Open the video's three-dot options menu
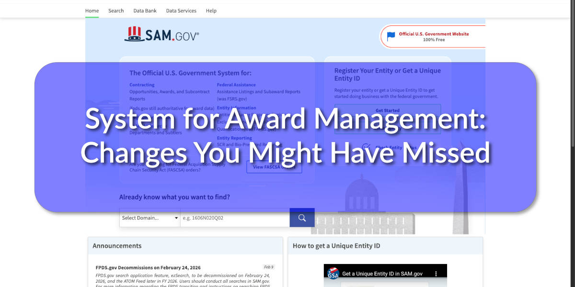575x287 pixels. [436, 274]
